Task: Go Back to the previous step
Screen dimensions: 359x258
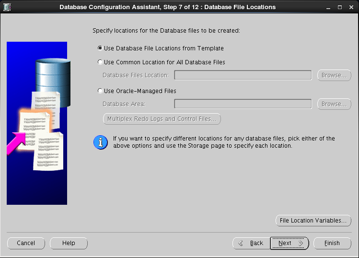Action: click(251, 243)
